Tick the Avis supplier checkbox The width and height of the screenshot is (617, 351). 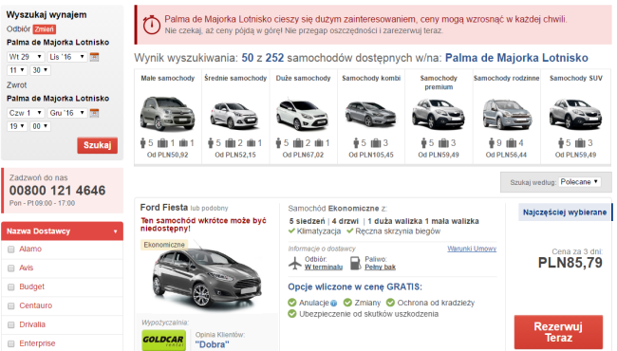11,268
